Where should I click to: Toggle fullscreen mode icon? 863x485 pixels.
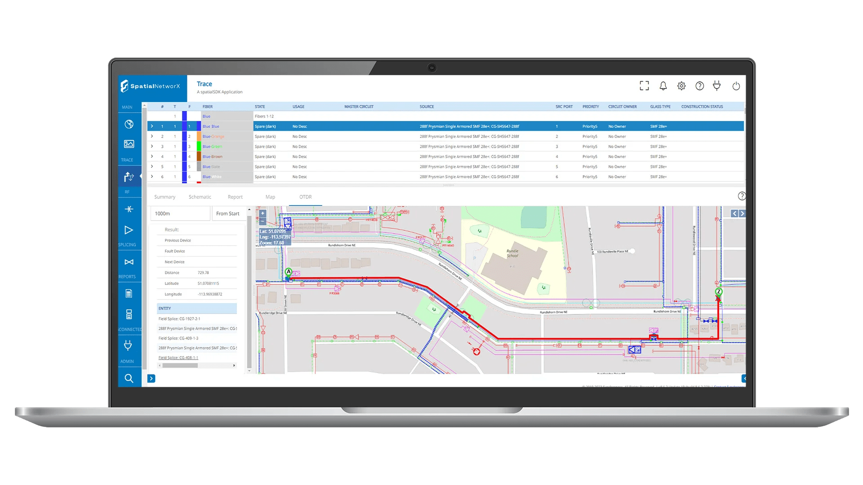point(644,86)
